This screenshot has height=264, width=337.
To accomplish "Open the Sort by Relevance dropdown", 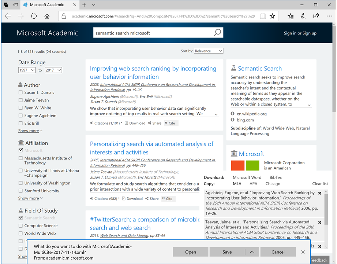I will [x=209, y=51].
